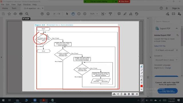
Task: Select the Highlight text pen tool
Action: (x=125, y=14)
